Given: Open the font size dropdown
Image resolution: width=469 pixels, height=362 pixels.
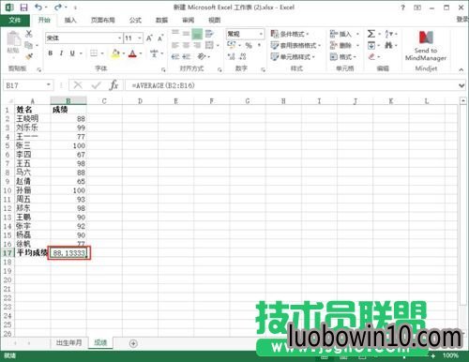Looking at the screenshot, I should coord(140,38).
